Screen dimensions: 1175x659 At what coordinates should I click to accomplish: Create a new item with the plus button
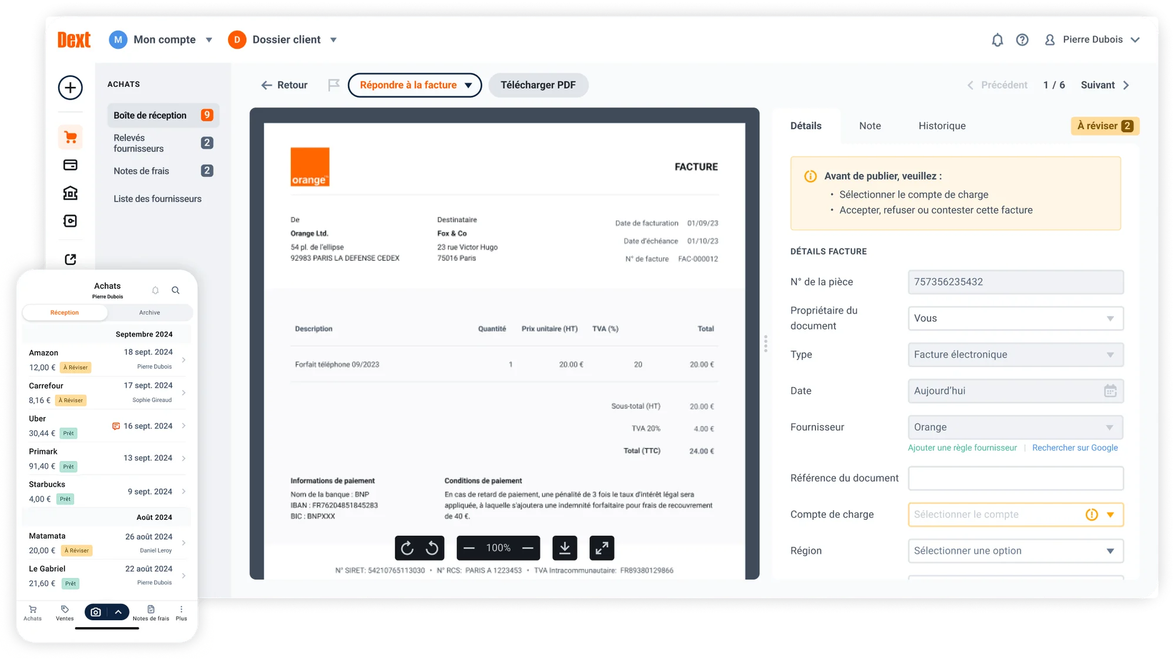70,88
